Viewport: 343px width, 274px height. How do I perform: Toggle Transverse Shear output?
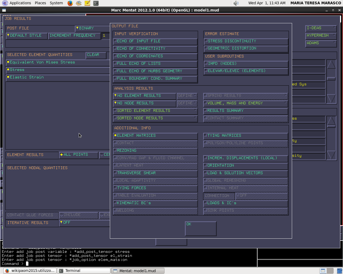[x=155, y=173]
